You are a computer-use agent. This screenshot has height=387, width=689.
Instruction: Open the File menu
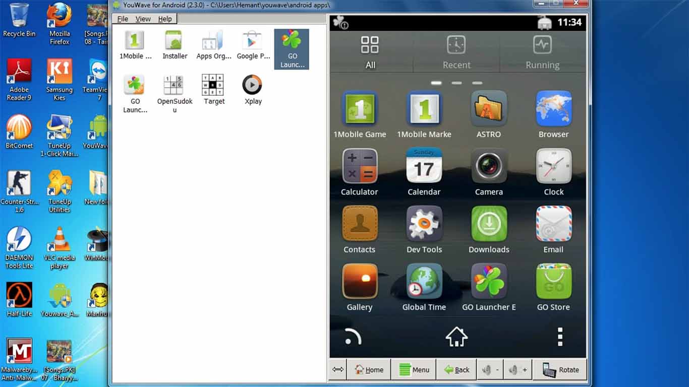pyautogui.click(x=123, y=19)
